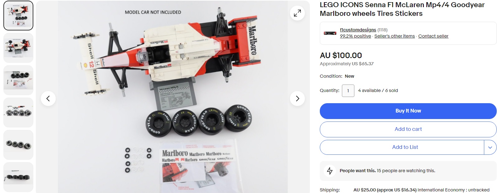Pick the sixth thumbnail of tires side view
Screen dimensions: 497x193
point(18,177)
